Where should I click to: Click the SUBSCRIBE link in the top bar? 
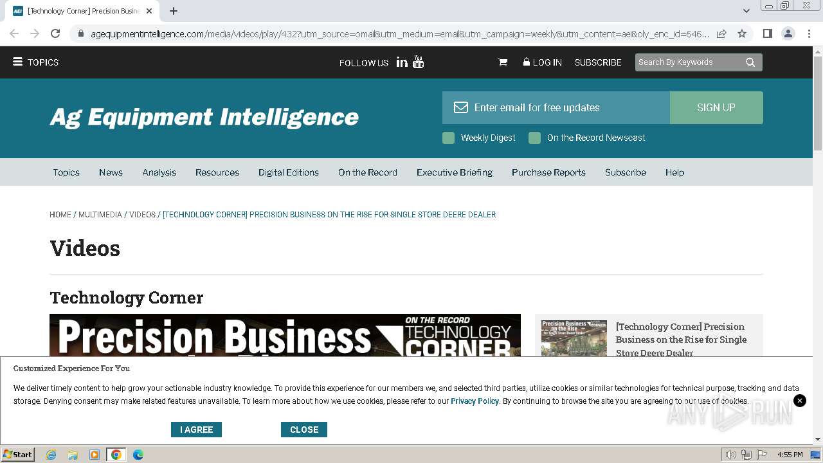click(x=598, y=62)
